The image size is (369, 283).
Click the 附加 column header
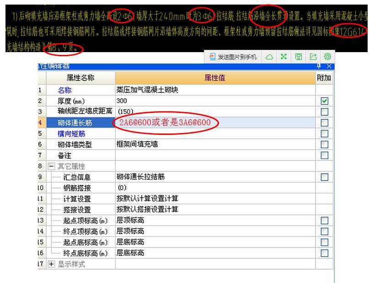[x=324, y=78]
